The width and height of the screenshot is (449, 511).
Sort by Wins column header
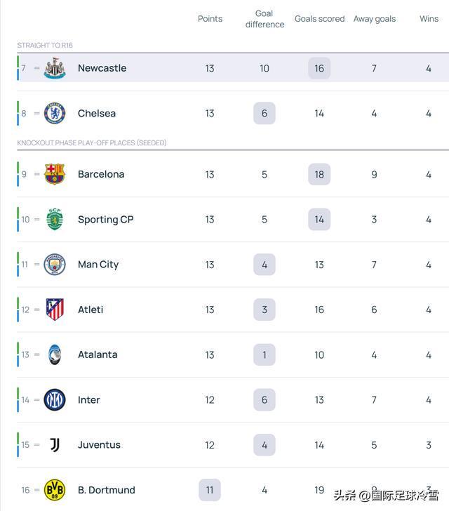(429, 19)
